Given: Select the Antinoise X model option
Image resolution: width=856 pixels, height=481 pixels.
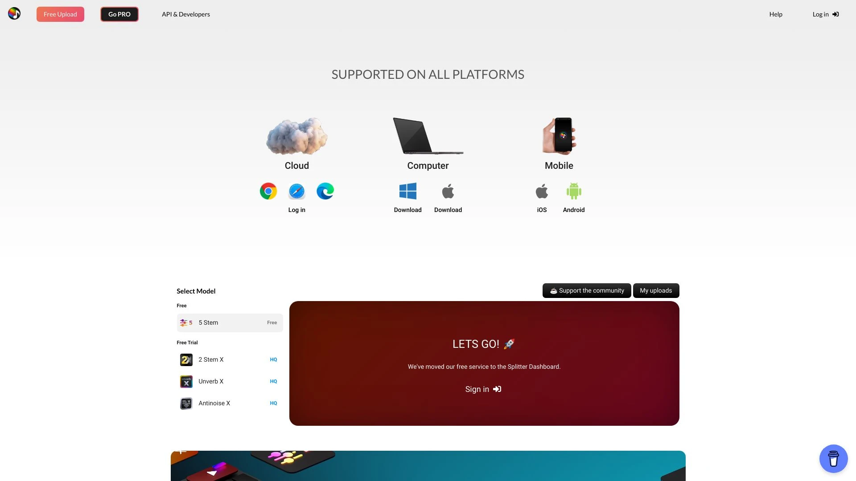Looking at the screenshot, I should pyautogui.click(x=229, y=404).
